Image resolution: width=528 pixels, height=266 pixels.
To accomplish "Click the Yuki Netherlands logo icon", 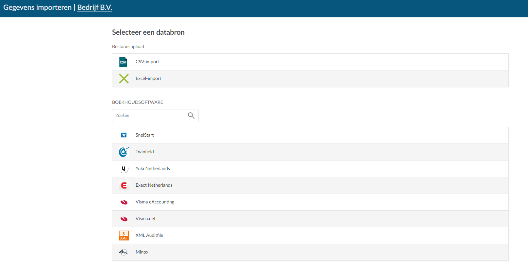I will 123,169.
